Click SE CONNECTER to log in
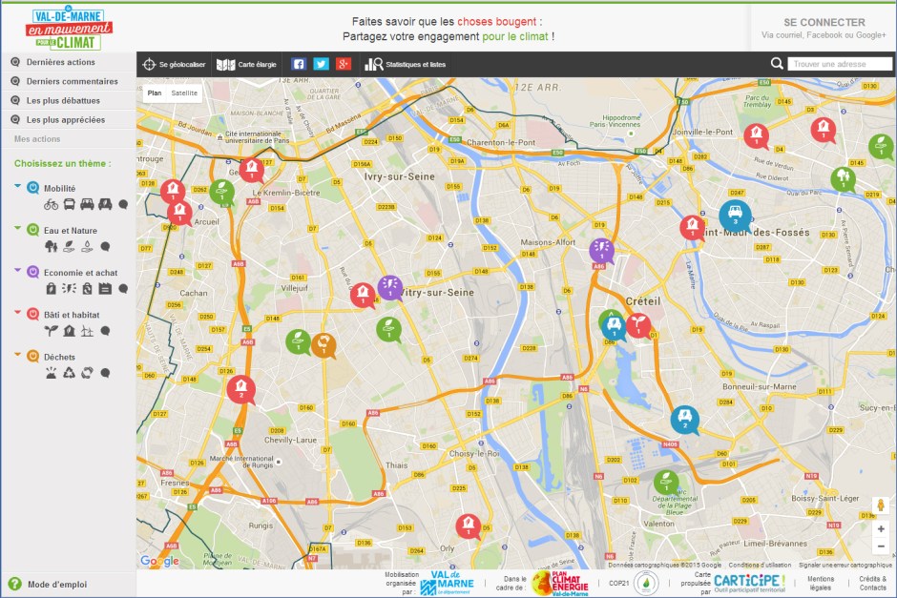 tap(824, 23)
